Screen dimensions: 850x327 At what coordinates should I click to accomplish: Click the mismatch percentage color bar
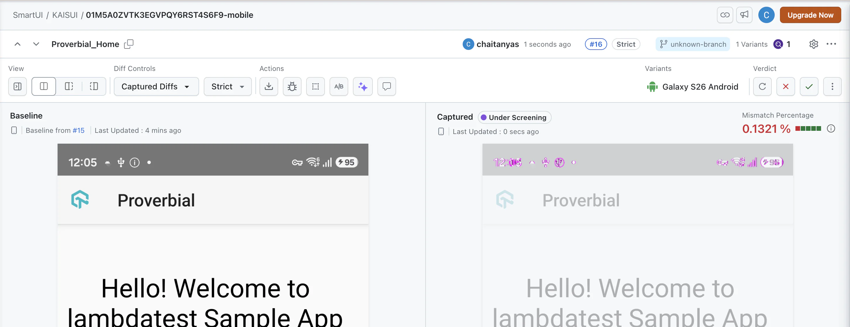(x=808, y=128)
